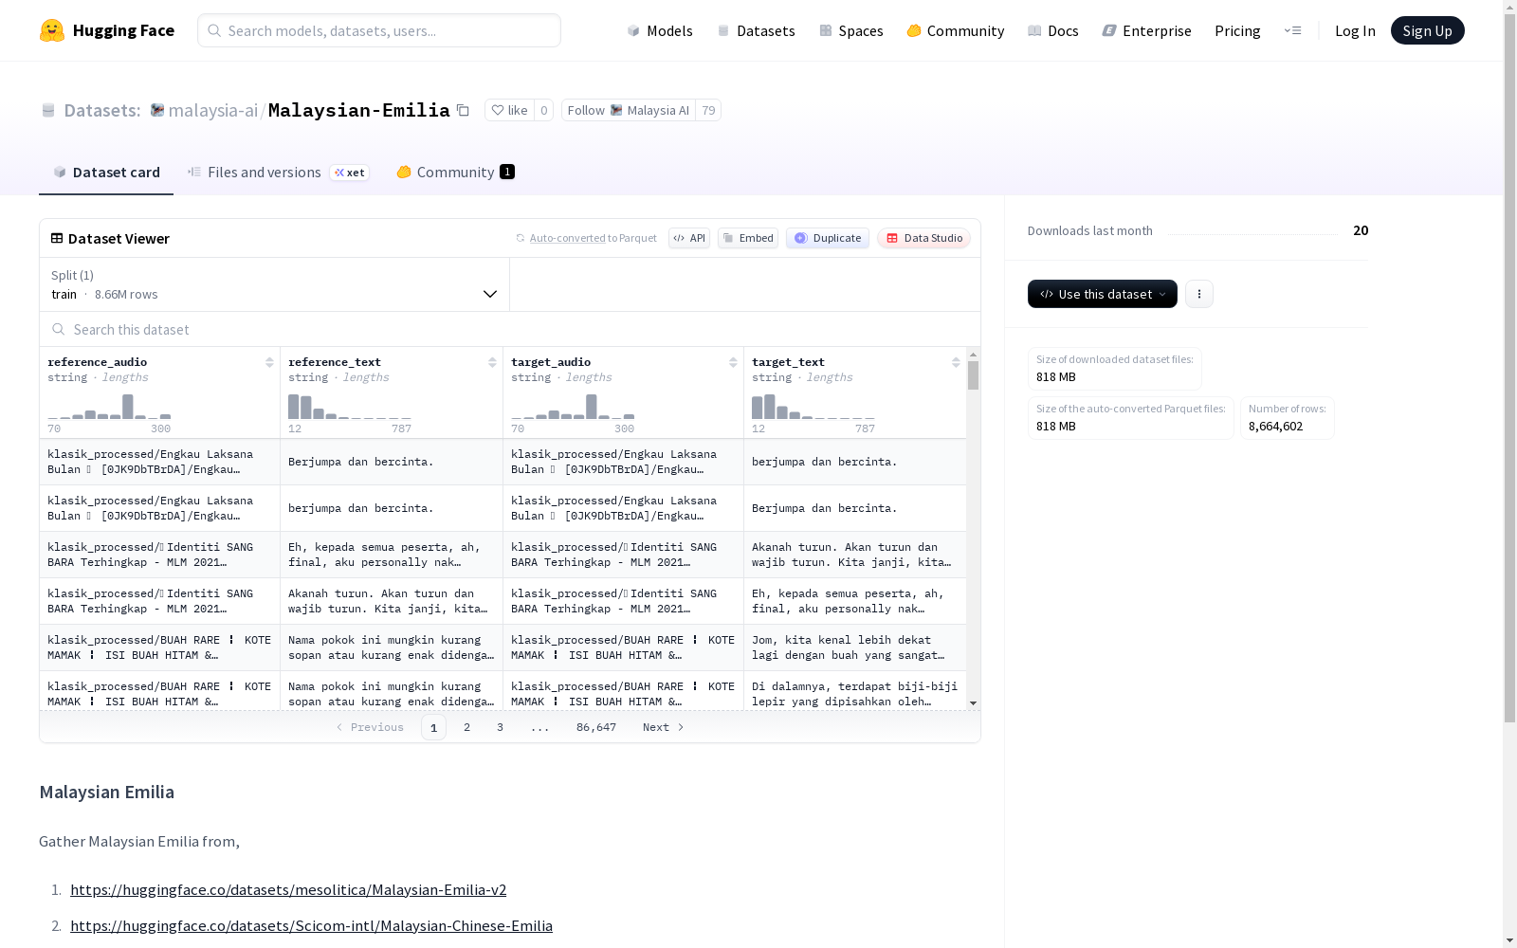1517x948 pixels.
Task: Go to Datasets in top navigation
Action: 756,30
